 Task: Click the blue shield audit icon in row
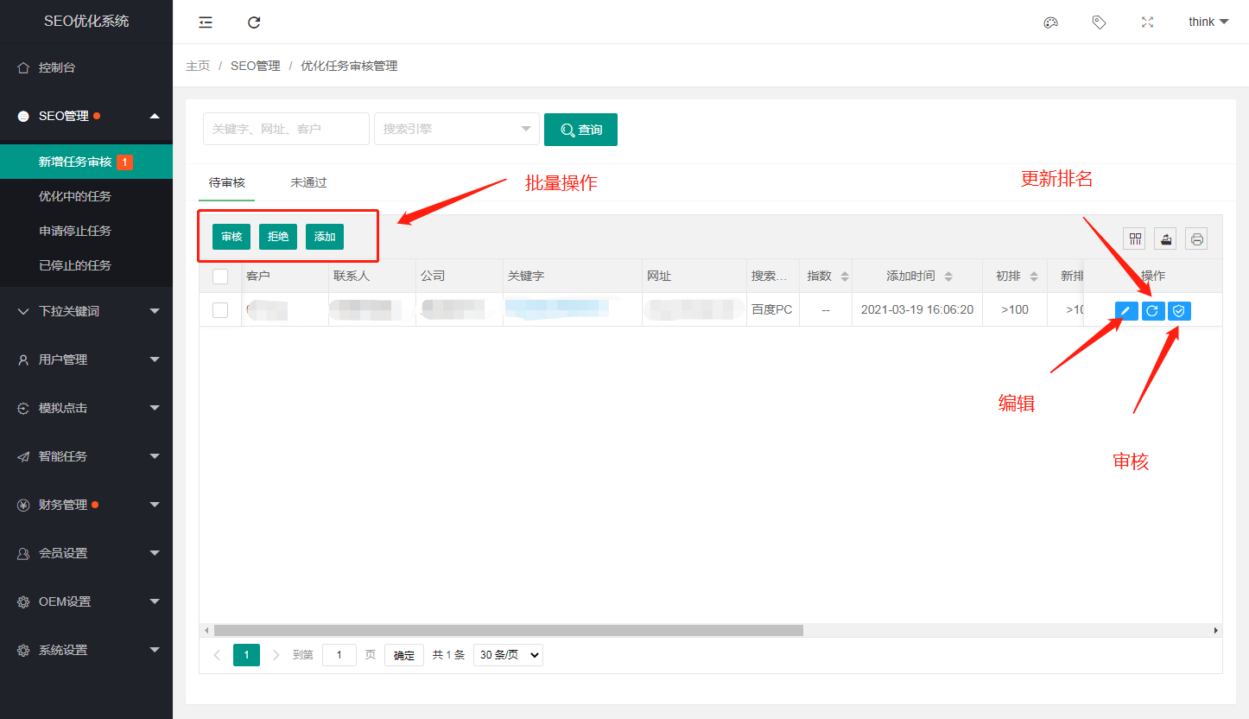click(1179, 311)
